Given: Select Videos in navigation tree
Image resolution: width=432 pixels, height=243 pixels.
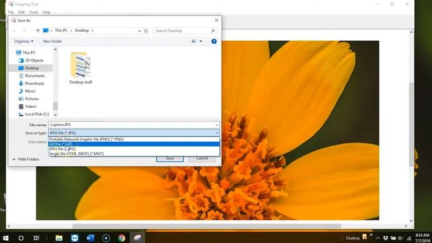Looking at the screenshot, I should pyautogui.click(x=30, y=107).
